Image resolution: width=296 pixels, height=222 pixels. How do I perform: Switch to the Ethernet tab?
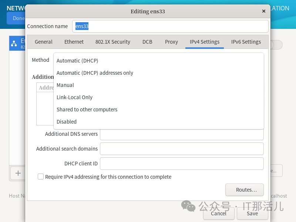tap(74, 42)
